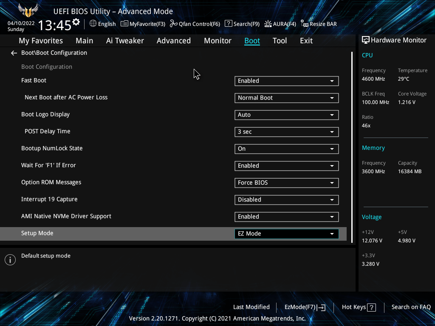The height and width of the screenshot is (326, 435).
Task: Open the Fast Boot dropdown
Action: click(x=287, y=81)
